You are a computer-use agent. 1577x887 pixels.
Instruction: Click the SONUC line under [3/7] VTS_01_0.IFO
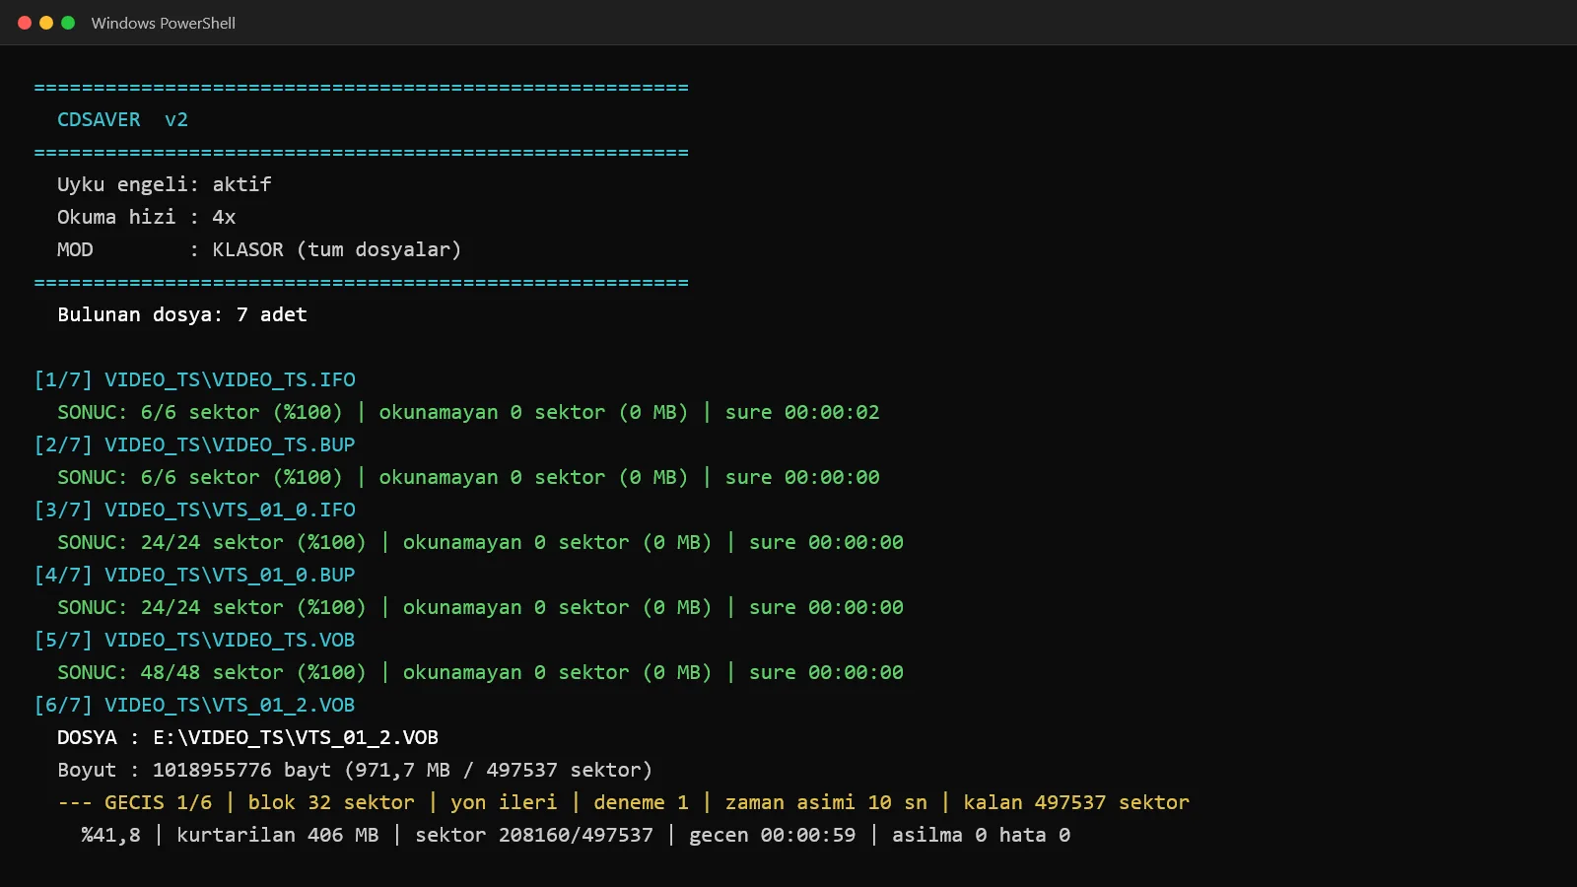[480, 542]
